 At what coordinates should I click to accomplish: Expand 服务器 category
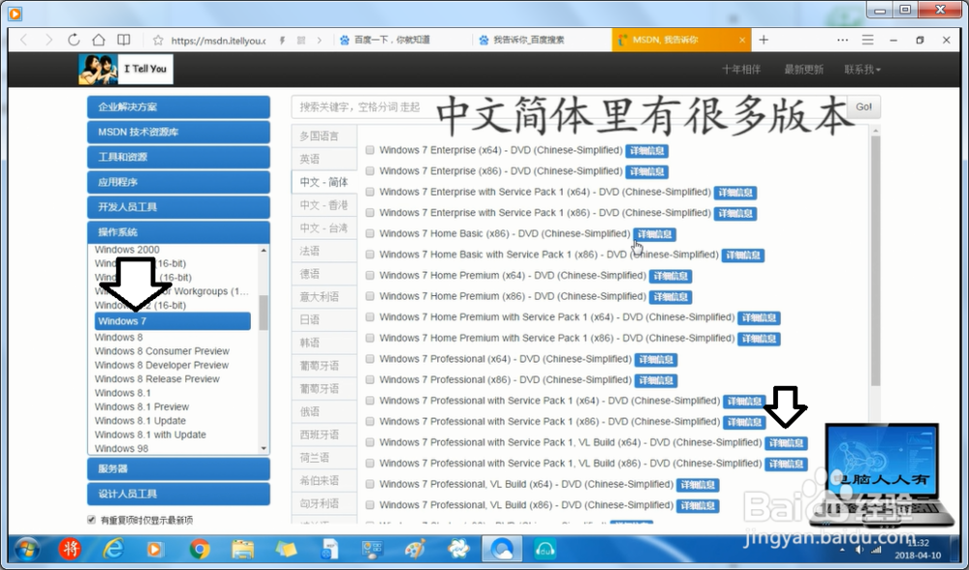tap(178, 468)
